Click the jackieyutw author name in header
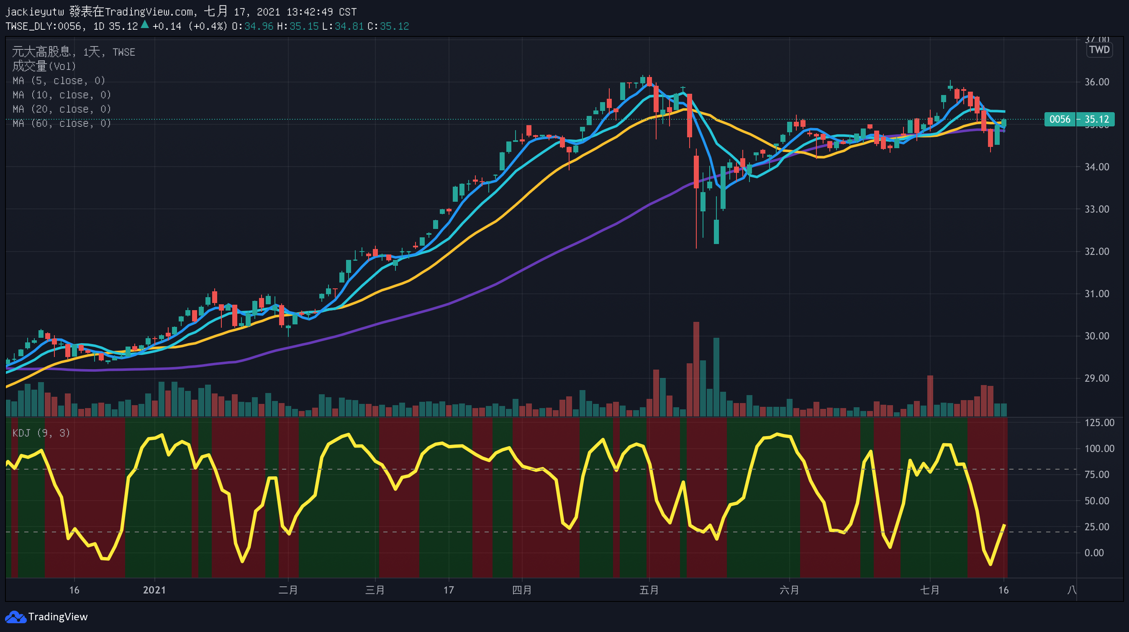Viewport: 1129px width, 632px height. (34, 12)
